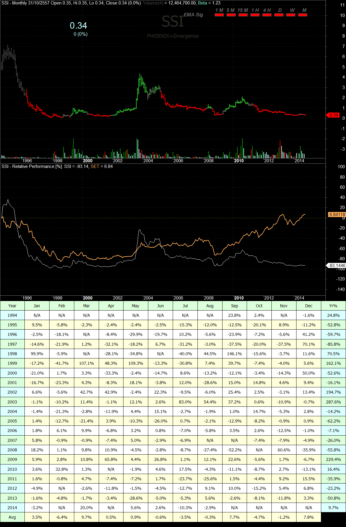Click the 20.0% cell for Mar 2014
The image size is (346, 527).
click(86, 508)
